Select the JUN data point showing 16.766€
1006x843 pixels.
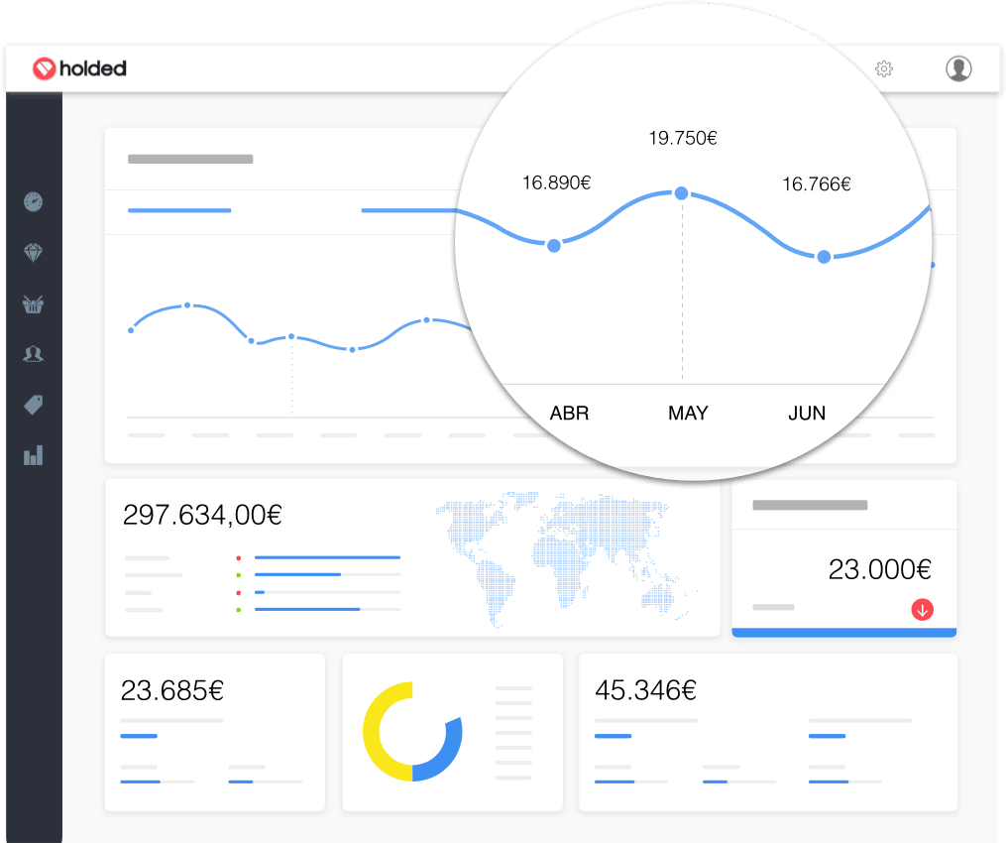coord(823,257)
